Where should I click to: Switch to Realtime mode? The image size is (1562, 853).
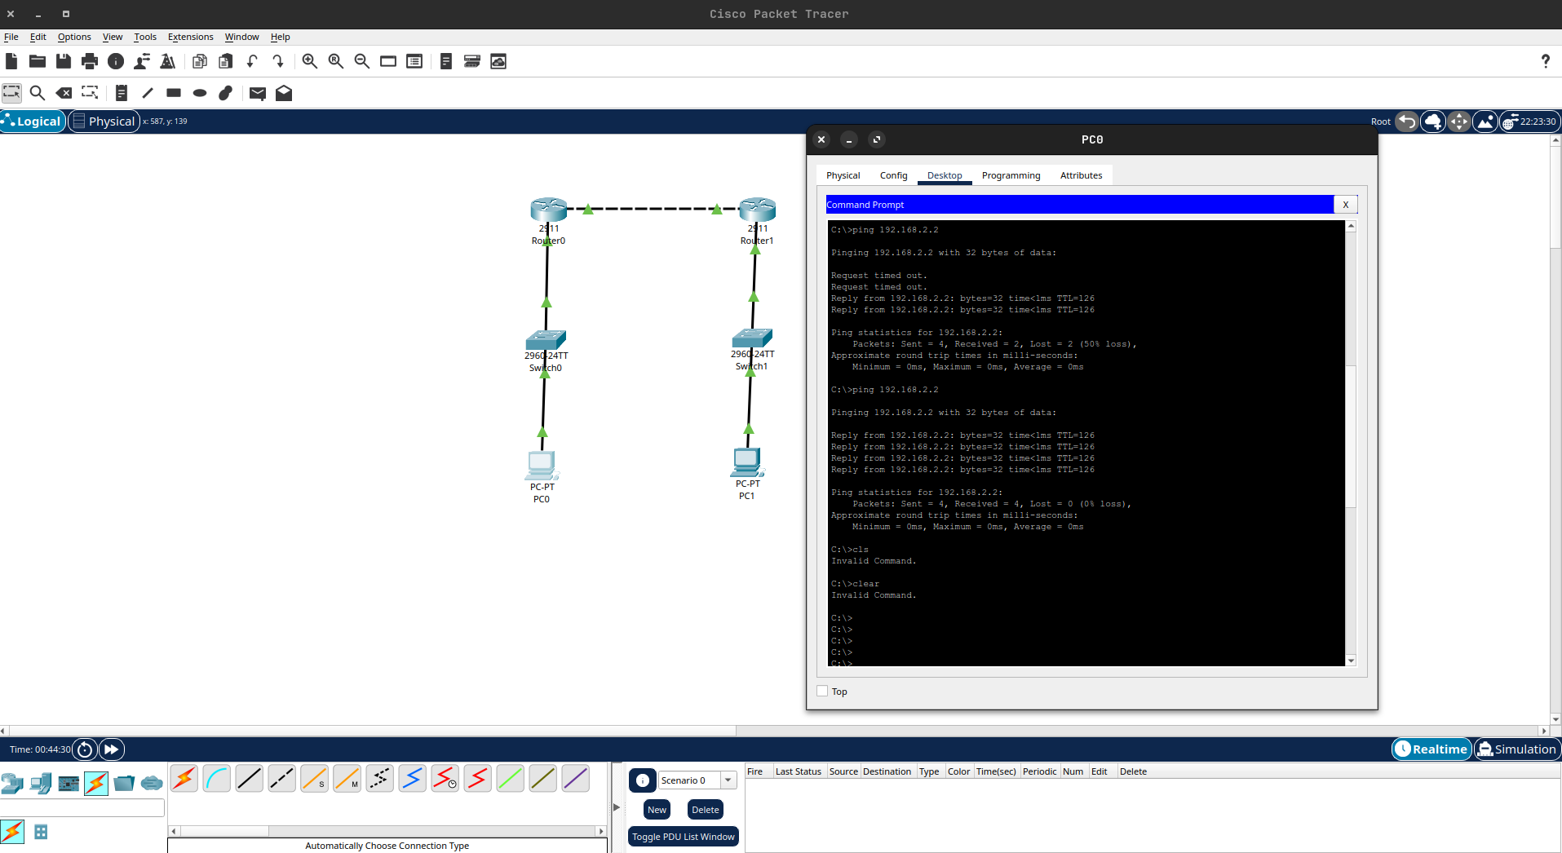point(1431,749)
